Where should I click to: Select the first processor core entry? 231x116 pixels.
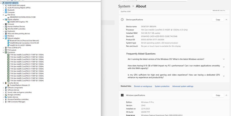27,55
